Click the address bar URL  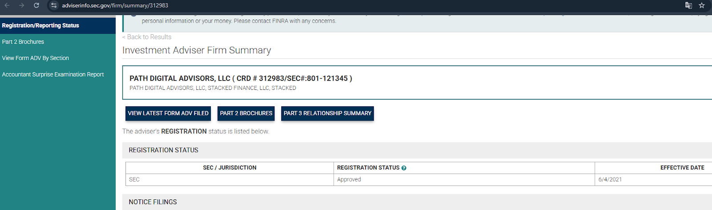point(115,5)
